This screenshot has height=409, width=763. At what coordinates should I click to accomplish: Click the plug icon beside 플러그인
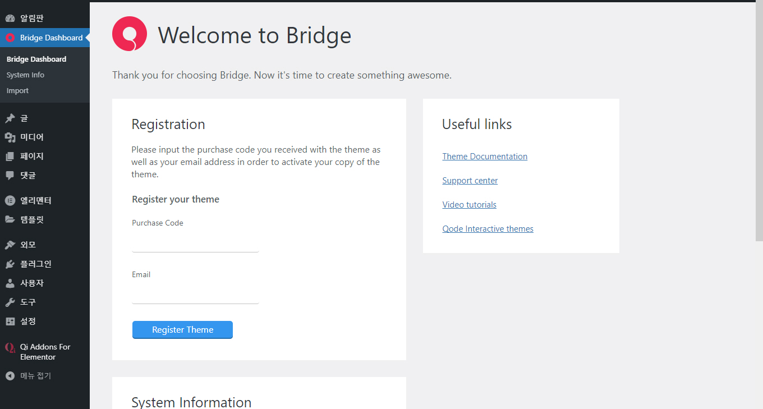tap(10, 264)
